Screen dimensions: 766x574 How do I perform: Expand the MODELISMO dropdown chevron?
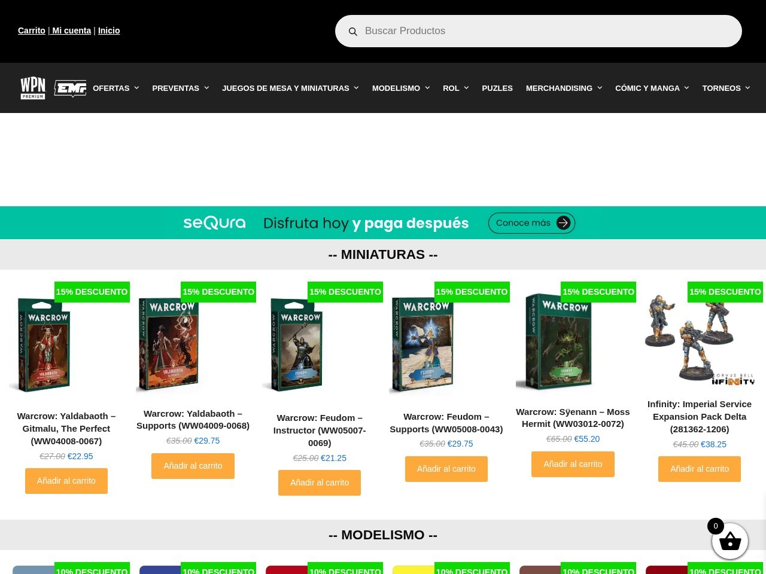427,88
